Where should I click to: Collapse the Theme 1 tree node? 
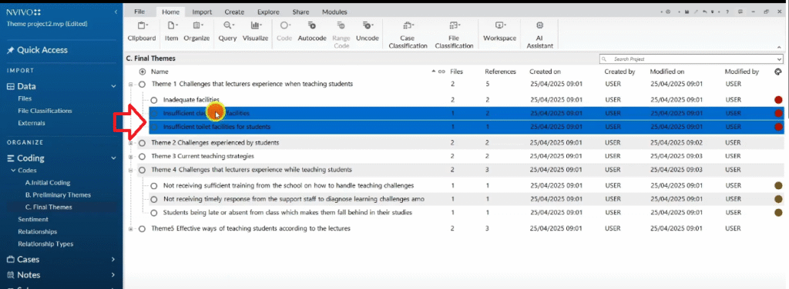(131, 85)
